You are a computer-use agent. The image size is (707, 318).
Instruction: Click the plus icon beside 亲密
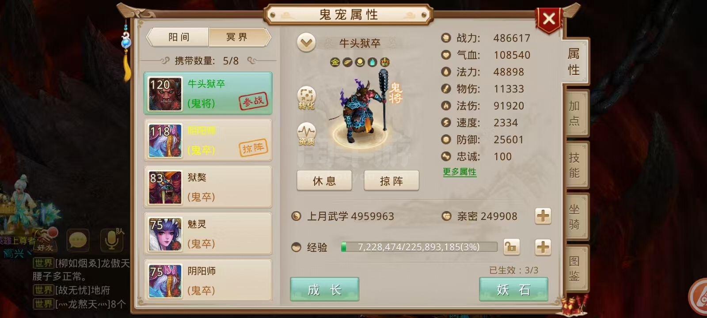click(543, 216)
